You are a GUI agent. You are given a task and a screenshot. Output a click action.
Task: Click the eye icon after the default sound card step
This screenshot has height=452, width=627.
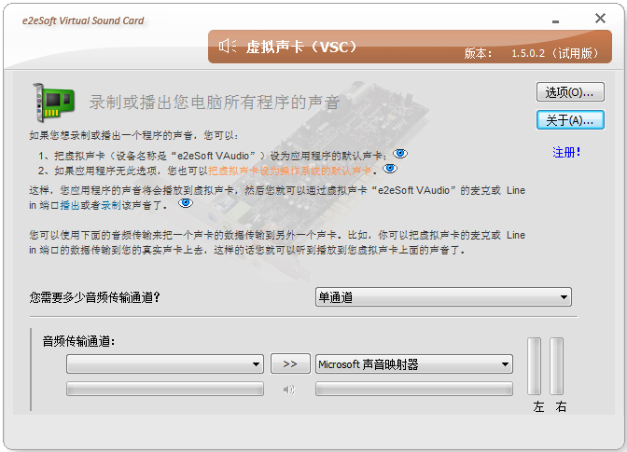pos(400,154)
